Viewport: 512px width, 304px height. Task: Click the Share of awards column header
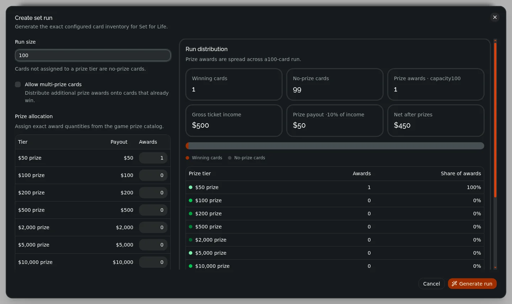(x=461, y=173)
